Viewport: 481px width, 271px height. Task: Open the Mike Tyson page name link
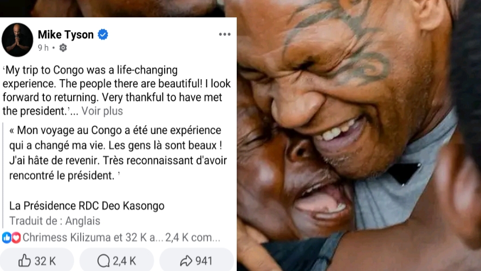66,34
